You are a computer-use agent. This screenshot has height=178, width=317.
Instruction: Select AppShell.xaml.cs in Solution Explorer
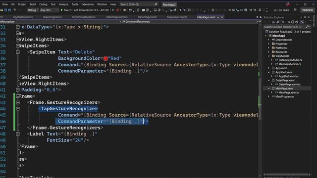point(288,76)
